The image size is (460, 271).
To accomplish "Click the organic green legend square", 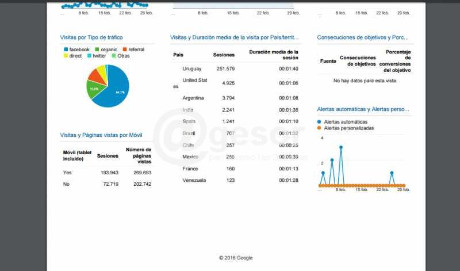I will tap(97, 50).
